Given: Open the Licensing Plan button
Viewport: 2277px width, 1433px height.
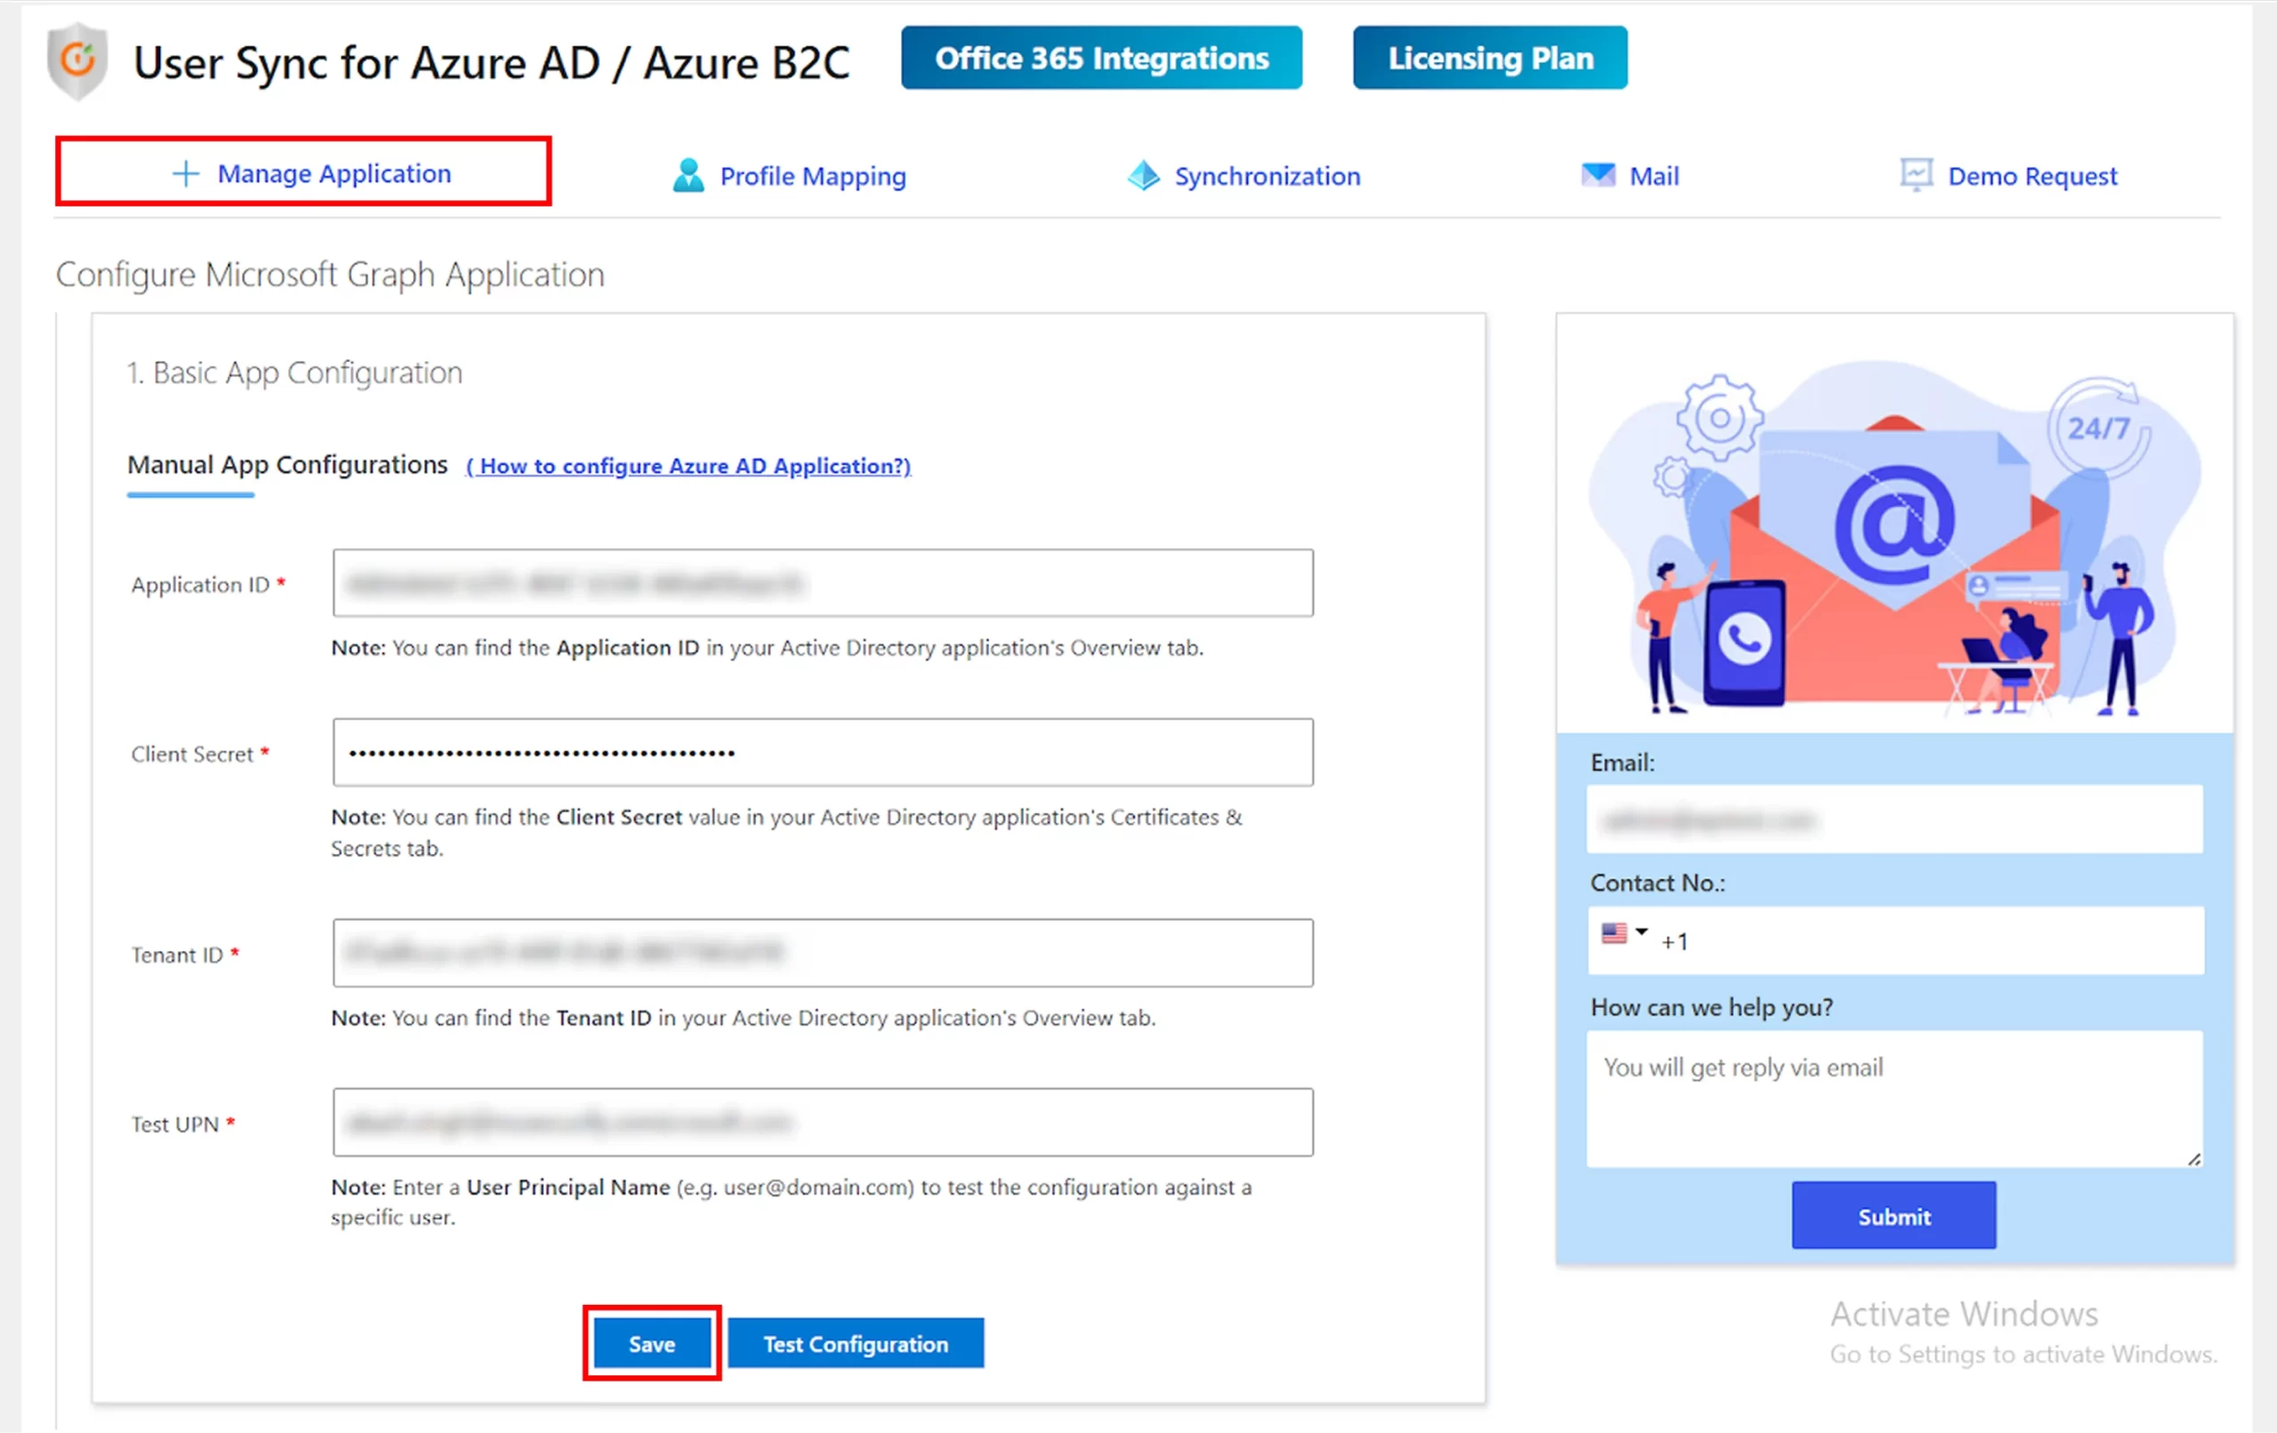Looking at the screenshot, I should [x=1490, y=58].
